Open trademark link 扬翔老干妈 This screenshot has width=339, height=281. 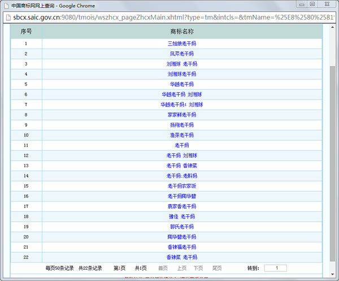[182, 125]
